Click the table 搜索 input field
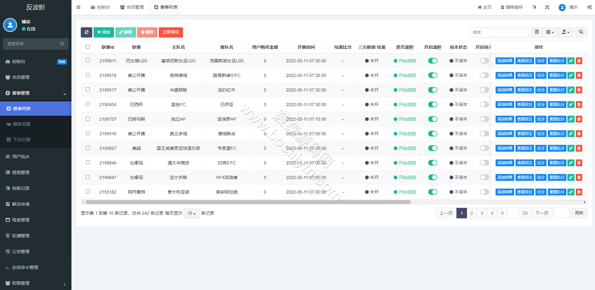The width and height of the screenshot is (595, 290). point(499,32)
